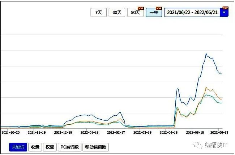Viewport: 235px width, 155px height.
Task: Click the 2021-10-20 axis date label
Action: click(x=10, y=132)
